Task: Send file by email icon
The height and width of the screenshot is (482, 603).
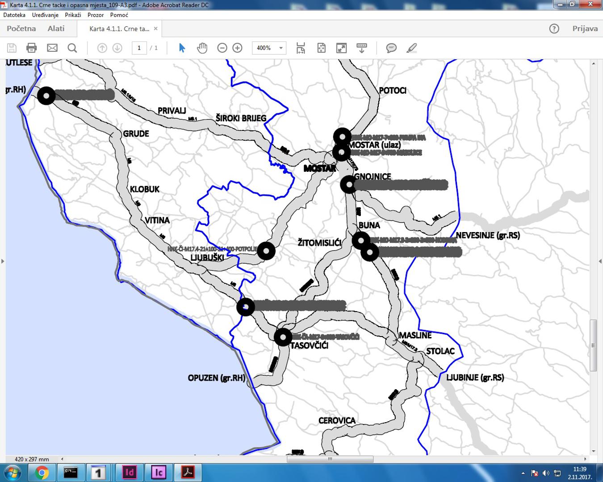Action: point(52,48)
